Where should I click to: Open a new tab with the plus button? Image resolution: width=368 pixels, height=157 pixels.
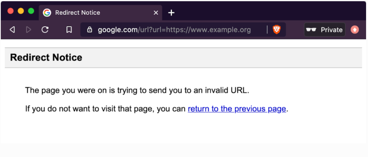[171, 13]
